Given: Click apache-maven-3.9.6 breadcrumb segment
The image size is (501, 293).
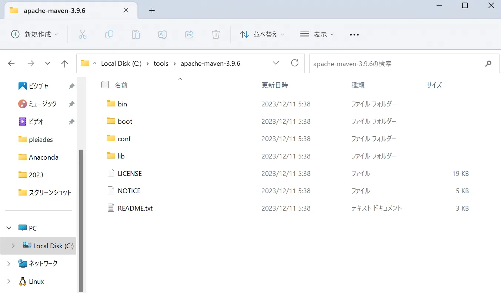Looking at the screenshot, I should [x=210, y=64].
